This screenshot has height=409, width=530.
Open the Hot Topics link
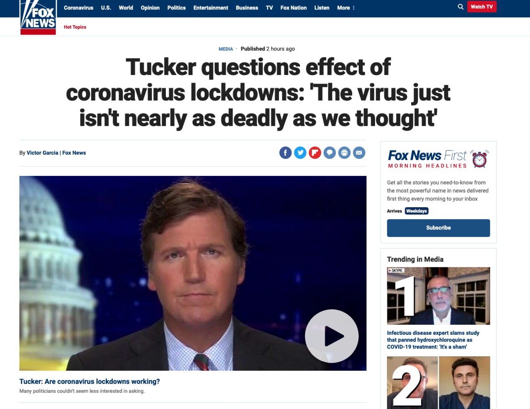pos(75,27)
